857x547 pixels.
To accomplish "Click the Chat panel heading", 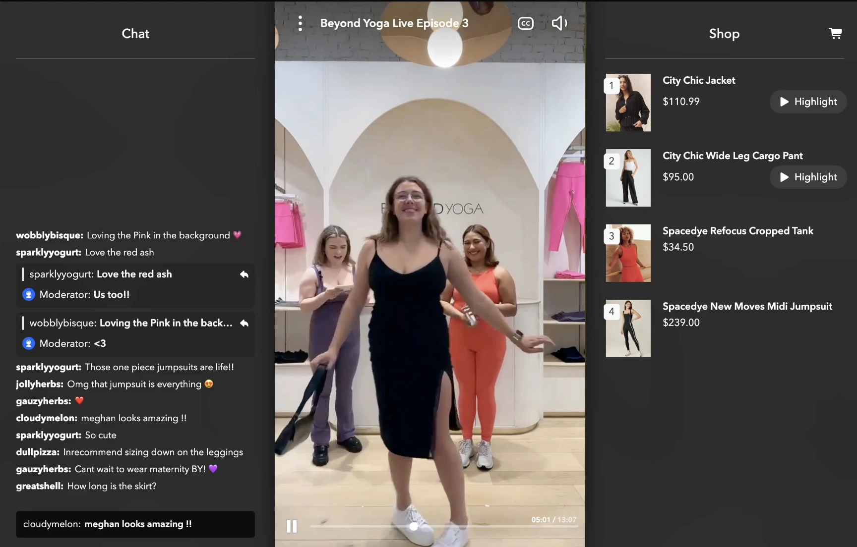I will click(135, 34).
